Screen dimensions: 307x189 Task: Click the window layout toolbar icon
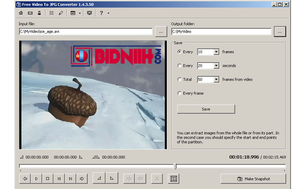(x=73, y=13)
